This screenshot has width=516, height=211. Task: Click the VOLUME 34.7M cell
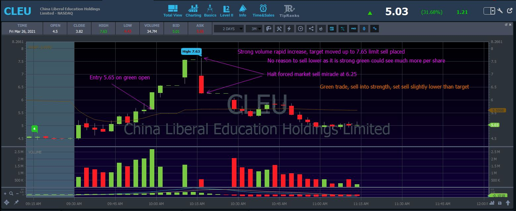pos(152,28)
